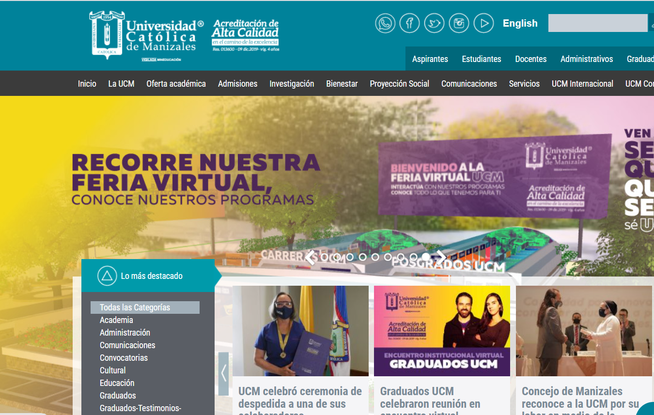This screenshot has height=415, width=654.
Task: Filter news by Administración category
Action: [125, 333]
